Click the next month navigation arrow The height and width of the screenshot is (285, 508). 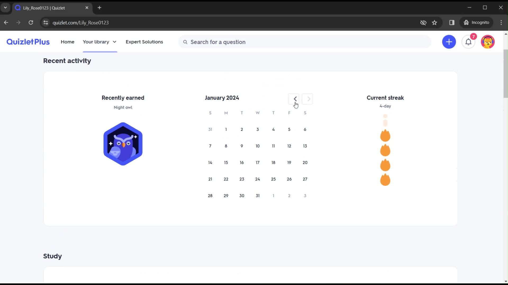(x=308, y=98)
